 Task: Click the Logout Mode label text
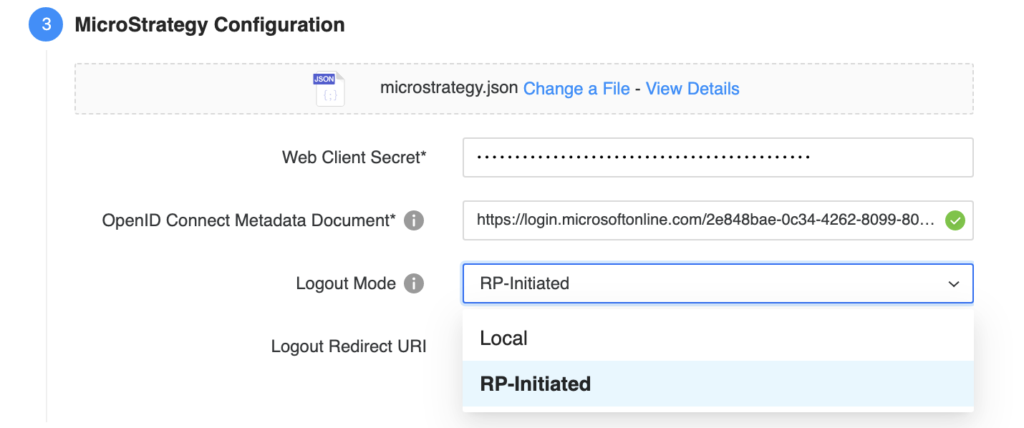click(x=346, y=283)
